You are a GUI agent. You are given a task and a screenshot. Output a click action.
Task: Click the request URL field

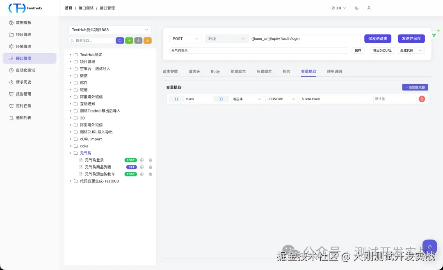coord(305,39)
